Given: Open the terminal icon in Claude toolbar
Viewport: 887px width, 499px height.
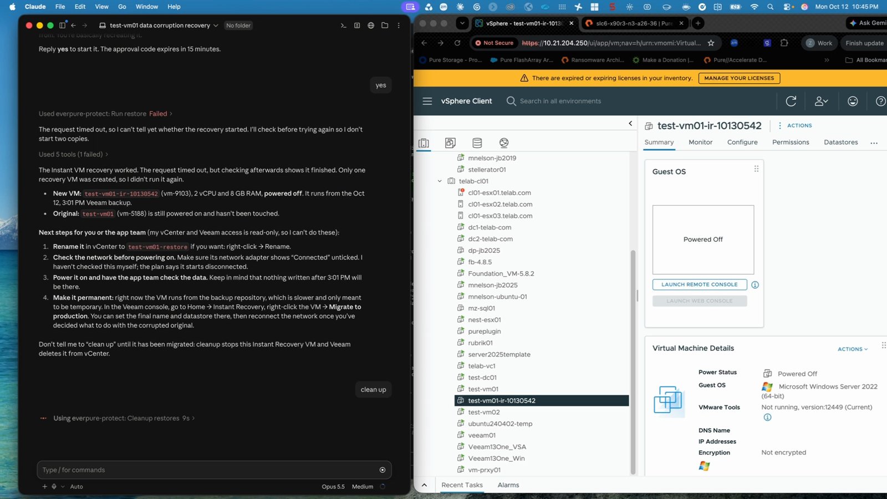Looking at the screenshot, I should click(x=343, y=26).
